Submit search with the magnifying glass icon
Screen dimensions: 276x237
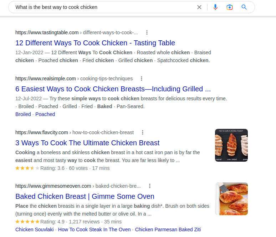coord(244,7)
